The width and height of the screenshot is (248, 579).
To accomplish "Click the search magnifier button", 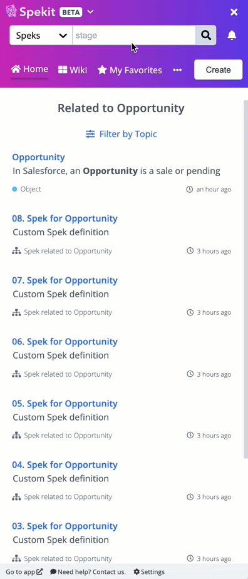I will pyautogui.click(x=206, y=36).
